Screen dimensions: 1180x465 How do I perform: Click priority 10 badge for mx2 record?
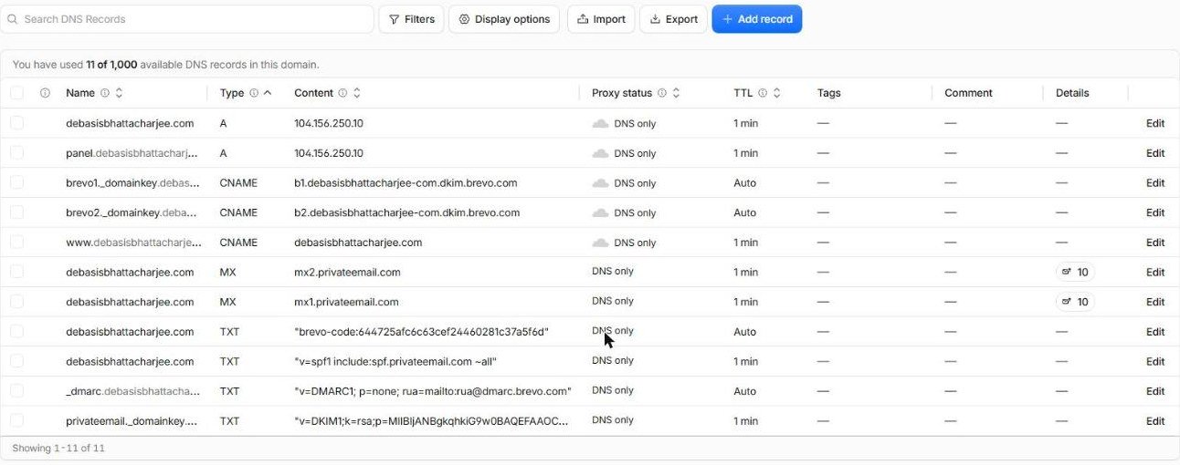(1075, 272)
